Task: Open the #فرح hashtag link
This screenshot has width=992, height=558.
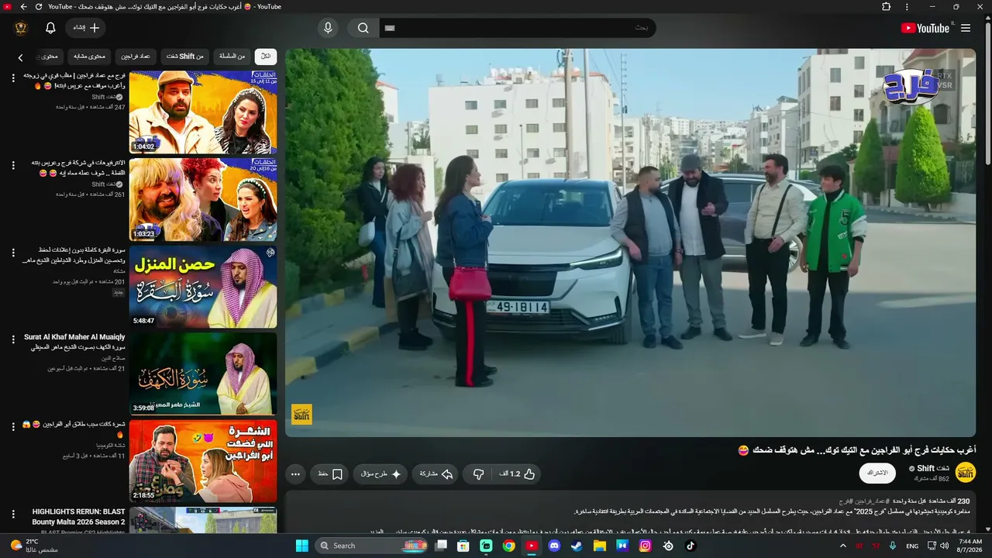Action: 845,501
